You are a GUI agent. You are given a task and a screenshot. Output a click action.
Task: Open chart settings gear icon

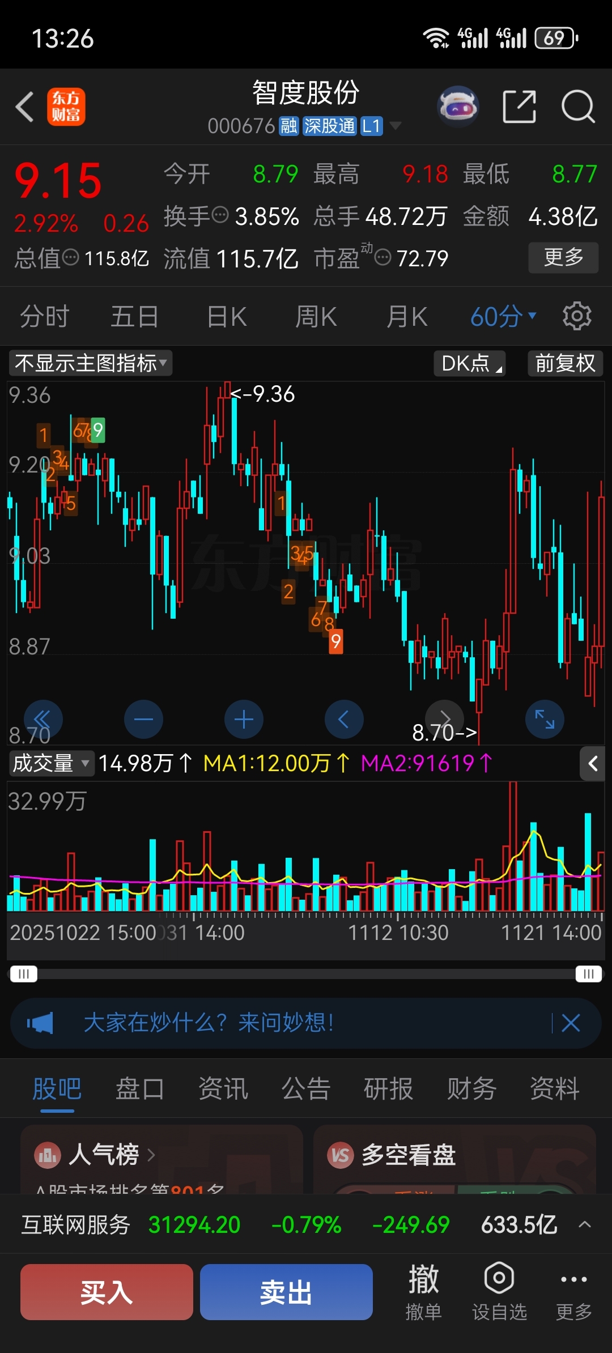tap(577, 316)
